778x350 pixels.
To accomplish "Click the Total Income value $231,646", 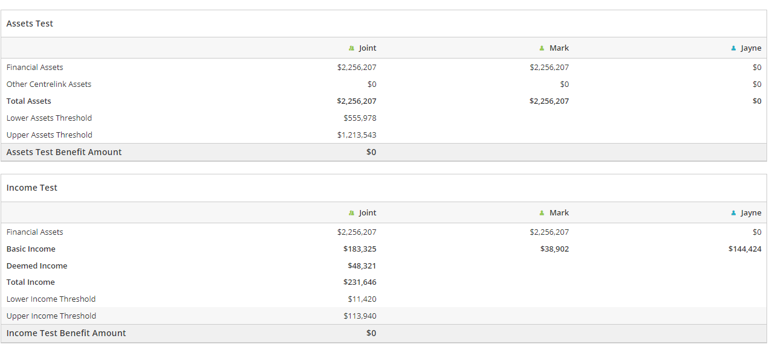I will tap(360, 282).
